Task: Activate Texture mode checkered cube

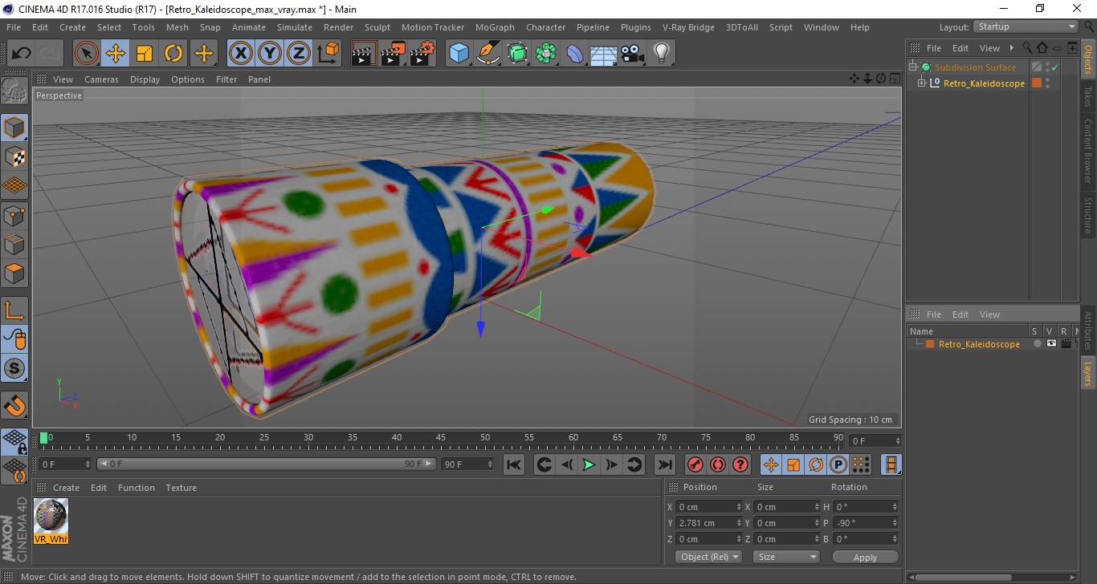Action: point(14,156)
